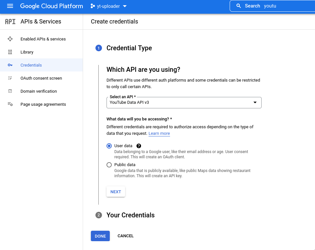Click the Library grid icon

pyautogui.click(x=10, y=52)
